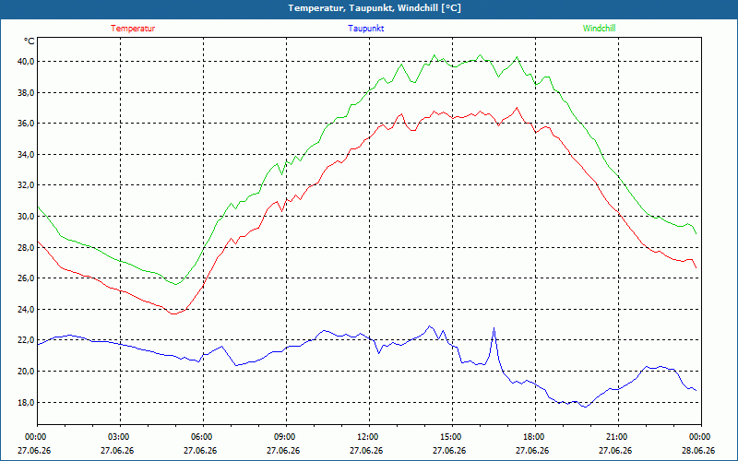Select the 18,0 y-axis value label
The width and height of the screenshot is (738, 461).
[x=26, y=402]
